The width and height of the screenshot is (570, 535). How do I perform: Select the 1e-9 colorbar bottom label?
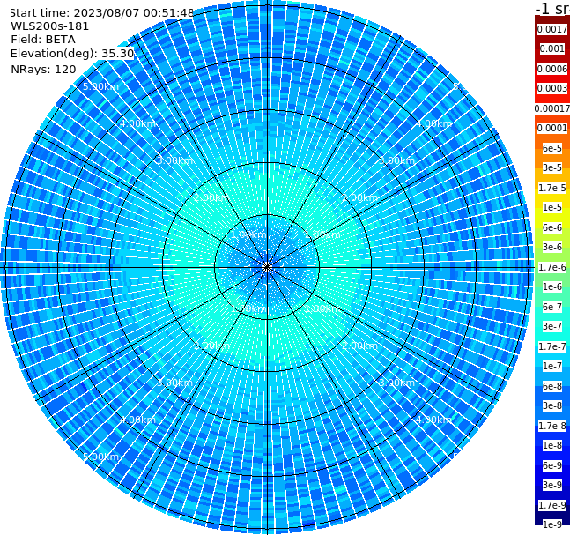point(552,524)
